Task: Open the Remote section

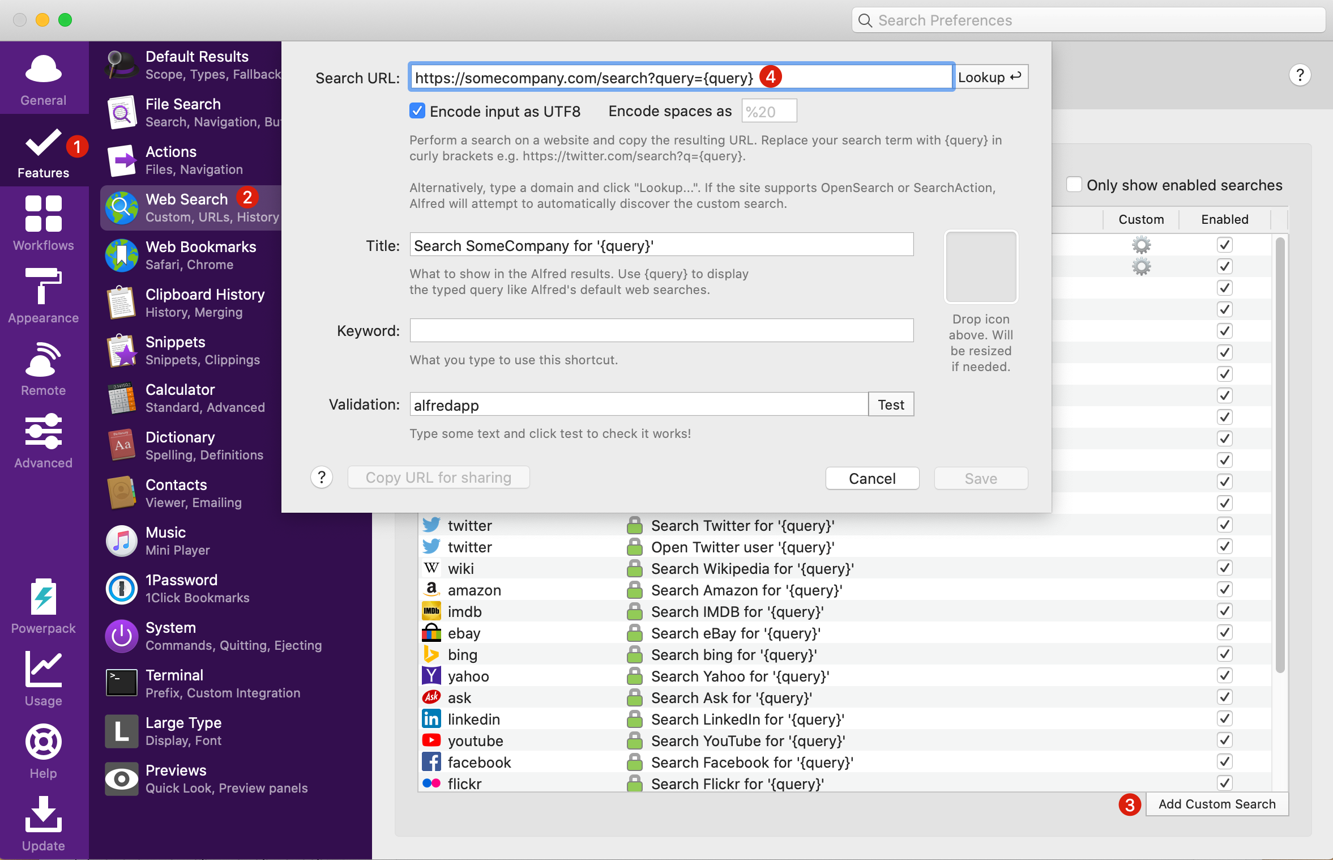Action: tap(44, 368)
